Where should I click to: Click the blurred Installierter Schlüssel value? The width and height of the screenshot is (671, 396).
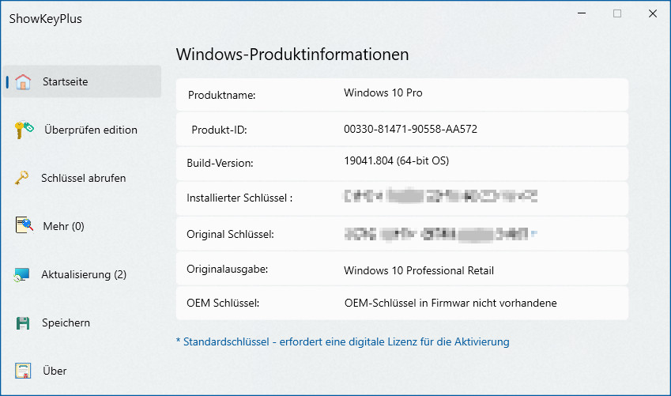tap(441, 197)
